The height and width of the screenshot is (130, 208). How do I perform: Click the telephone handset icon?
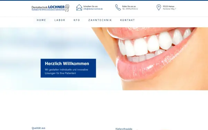tap(118, 7)
